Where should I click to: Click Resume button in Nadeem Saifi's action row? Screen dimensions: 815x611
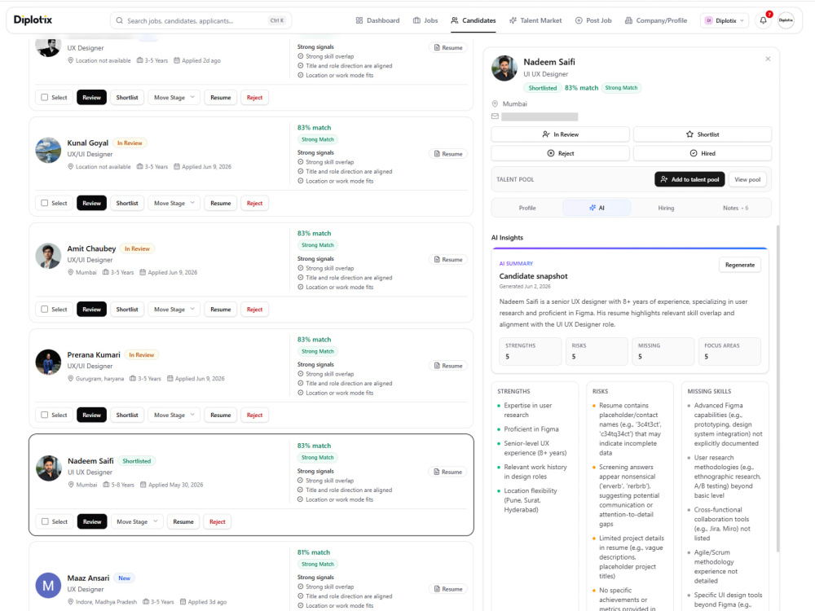coord(183,521)
